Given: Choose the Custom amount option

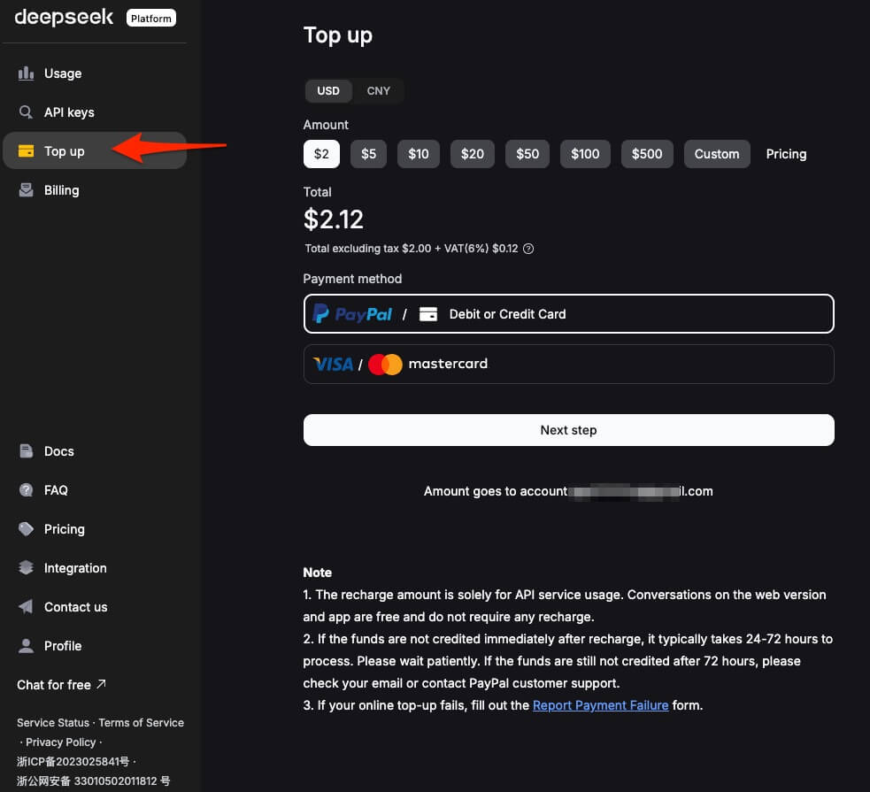Looking at the screenshot, I should (x=717, y=154).
